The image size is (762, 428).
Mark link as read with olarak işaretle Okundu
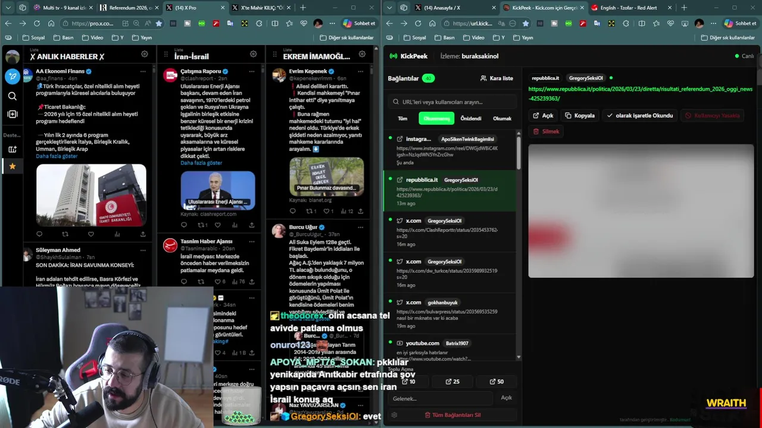point(639,115)
